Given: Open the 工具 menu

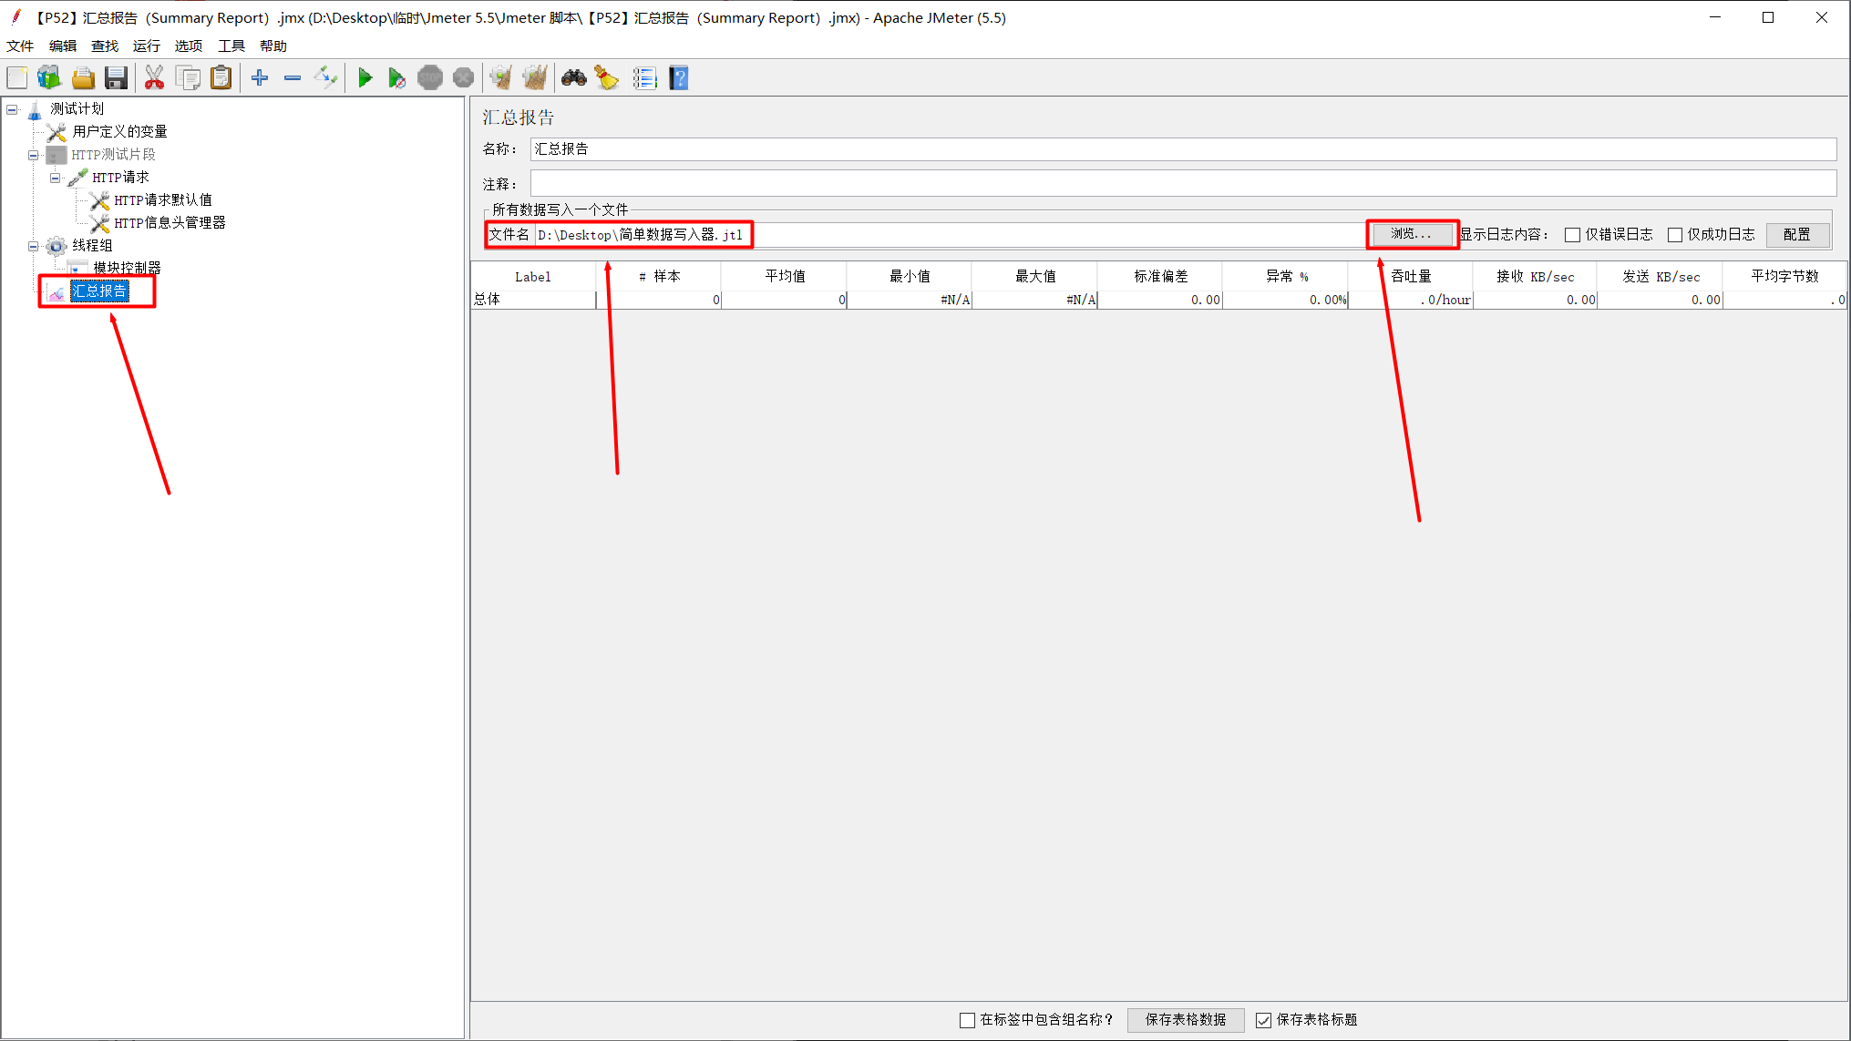Looking at the screenshot, I should click(x=231, y=46).
